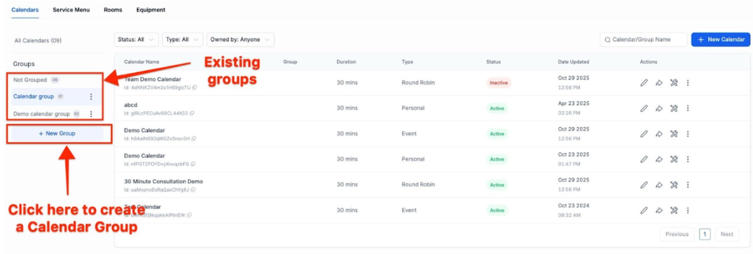
Task: Click the edit pencil for Team Demo Calendar
Action: click(x=644, y=83)
